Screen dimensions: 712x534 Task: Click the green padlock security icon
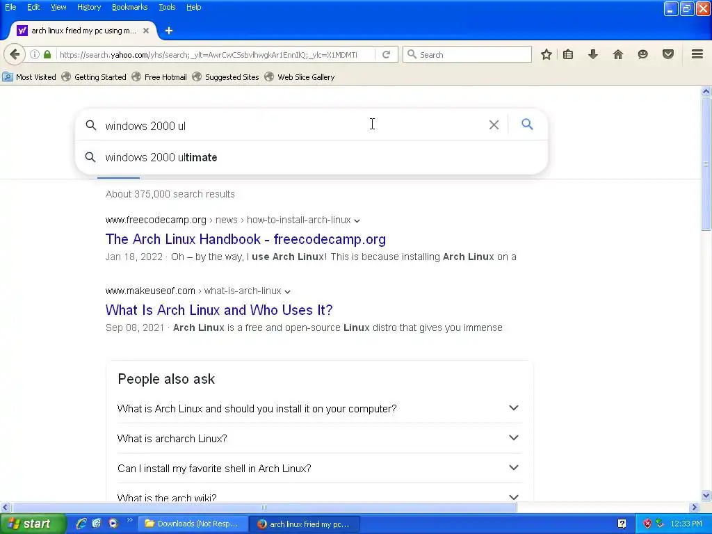click(47, 54)
